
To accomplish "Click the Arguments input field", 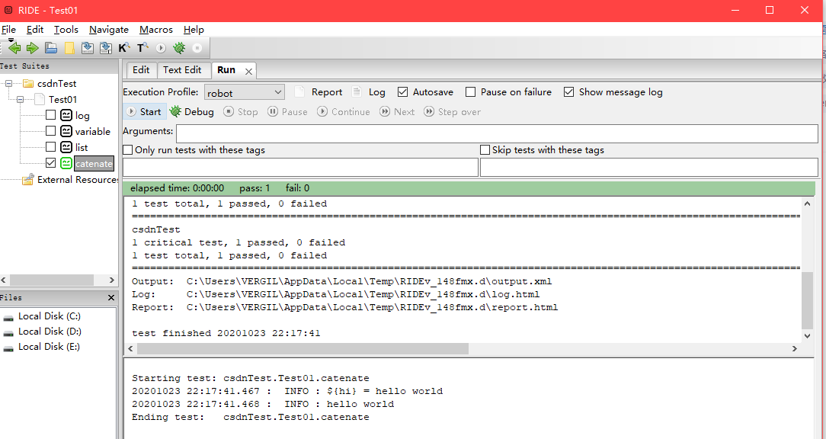I will tap(497, 133).
